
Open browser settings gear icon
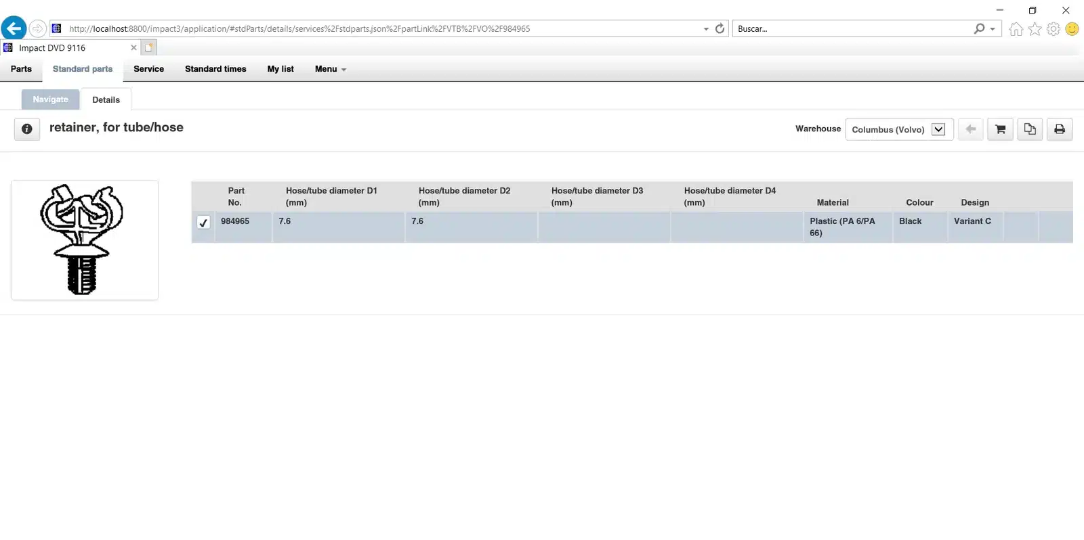(x=1053, y=28)
